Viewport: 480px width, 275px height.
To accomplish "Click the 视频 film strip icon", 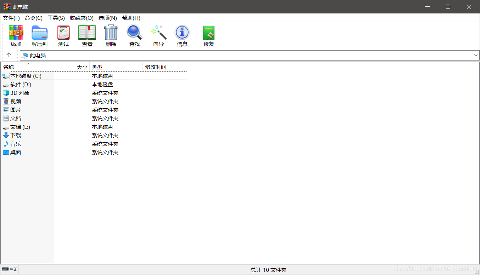I will coord(6,102).
